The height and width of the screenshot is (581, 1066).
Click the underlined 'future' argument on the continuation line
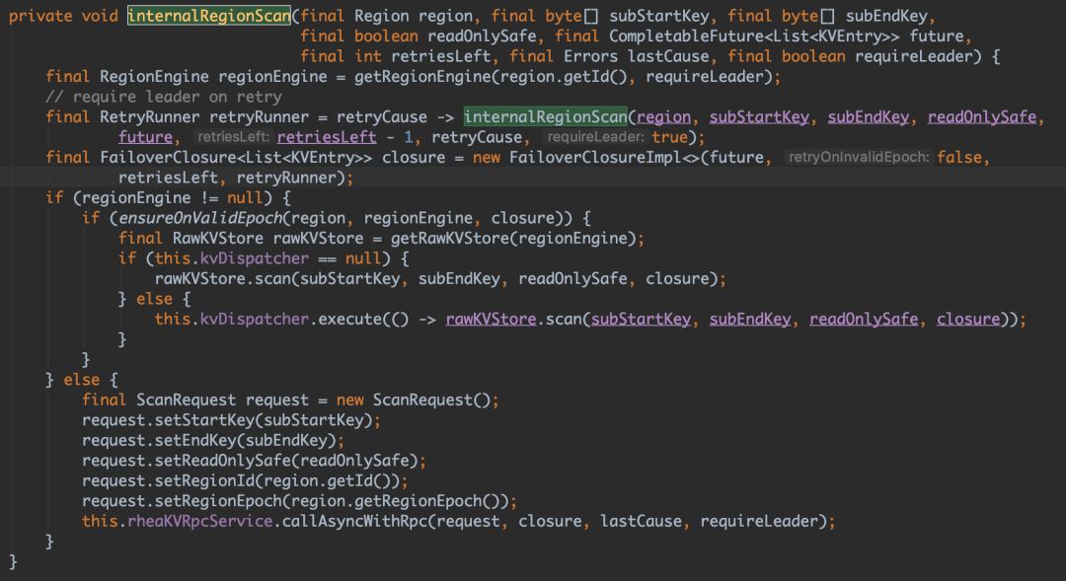pyautogui.click(x=145, y=137)
